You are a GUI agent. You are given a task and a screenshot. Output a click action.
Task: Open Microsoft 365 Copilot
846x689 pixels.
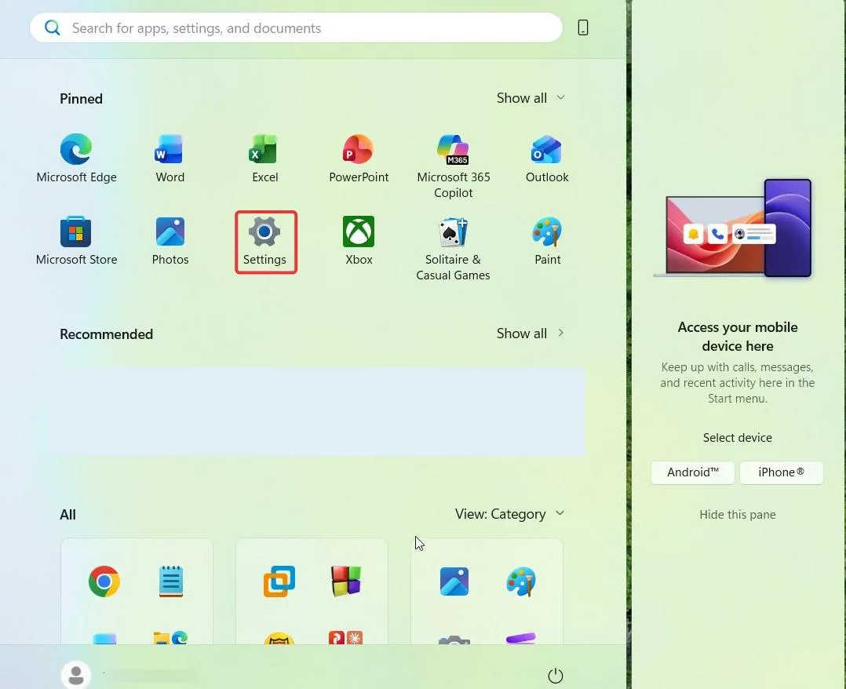[x=454, y=166]
